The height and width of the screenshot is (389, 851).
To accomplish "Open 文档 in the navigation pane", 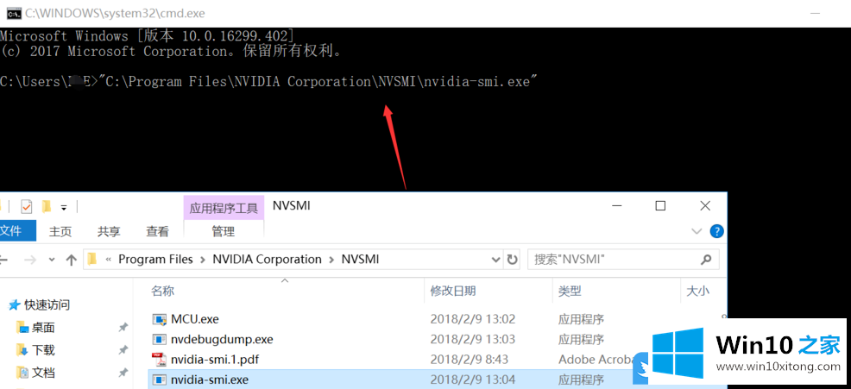I will tap(36, 373).
